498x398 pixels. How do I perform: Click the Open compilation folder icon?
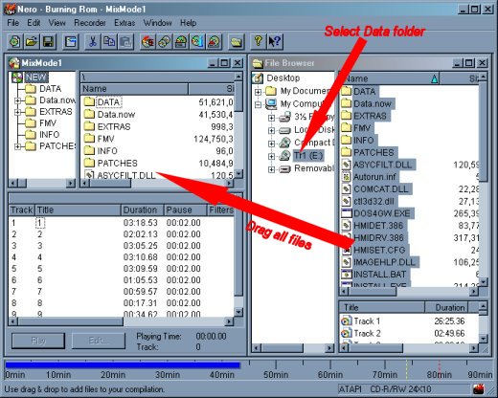[x=32, y=42]
